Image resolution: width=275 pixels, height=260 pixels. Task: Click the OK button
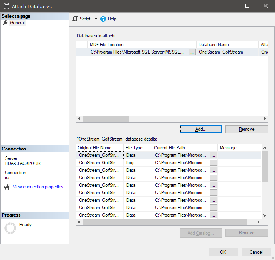[223, 252]
